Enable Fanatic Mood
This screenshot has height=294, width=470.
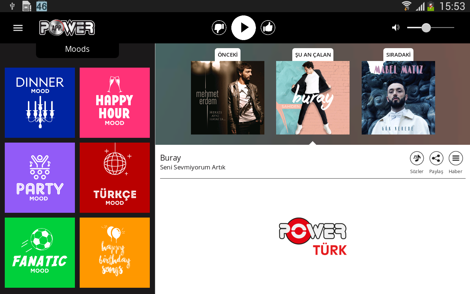point(40,252)
